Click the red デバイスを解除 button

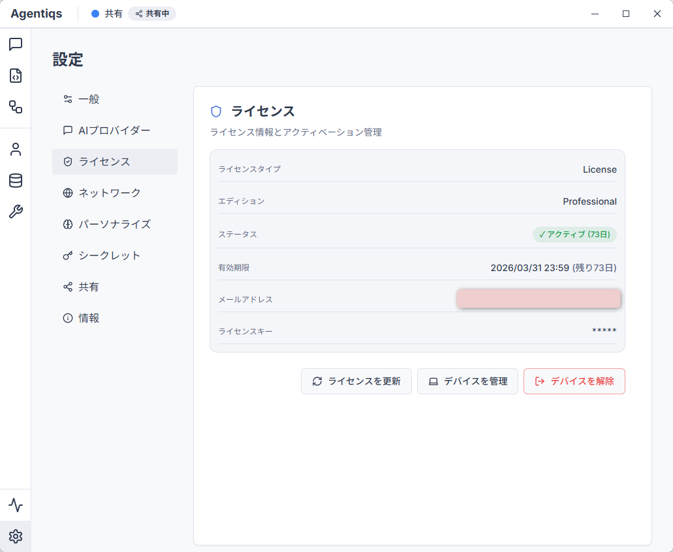(x=574, y=381)
